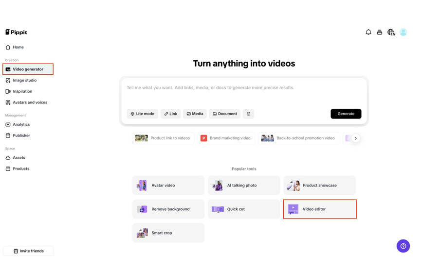Open Image studio from sidebar

(x=24, y=81)
